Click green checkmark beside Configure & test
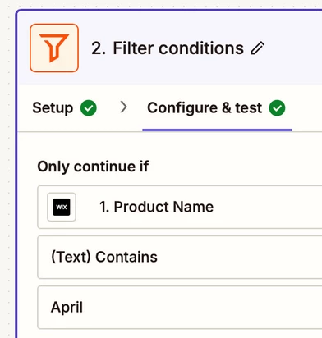 (x=277, y=108)
